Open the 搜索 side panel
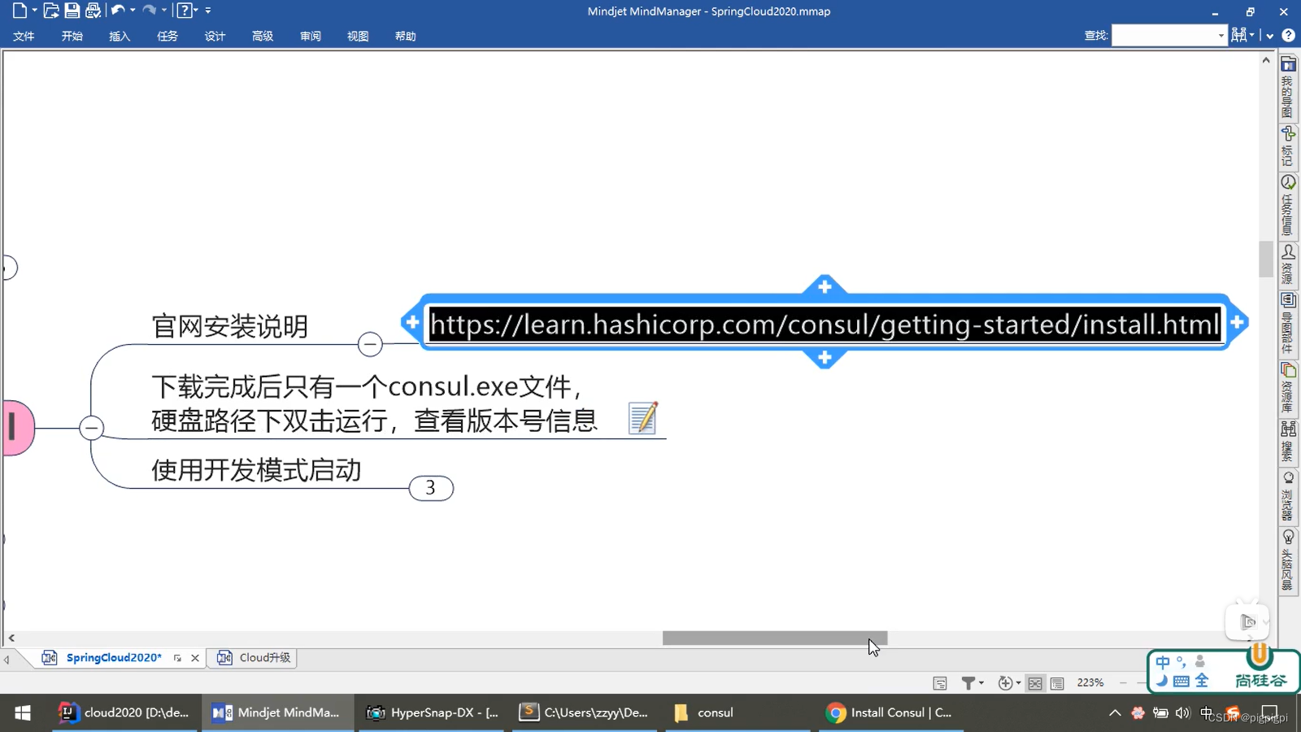This screenshot has height=732, width=1301. pyautogui.click(x=1288, y=442)
